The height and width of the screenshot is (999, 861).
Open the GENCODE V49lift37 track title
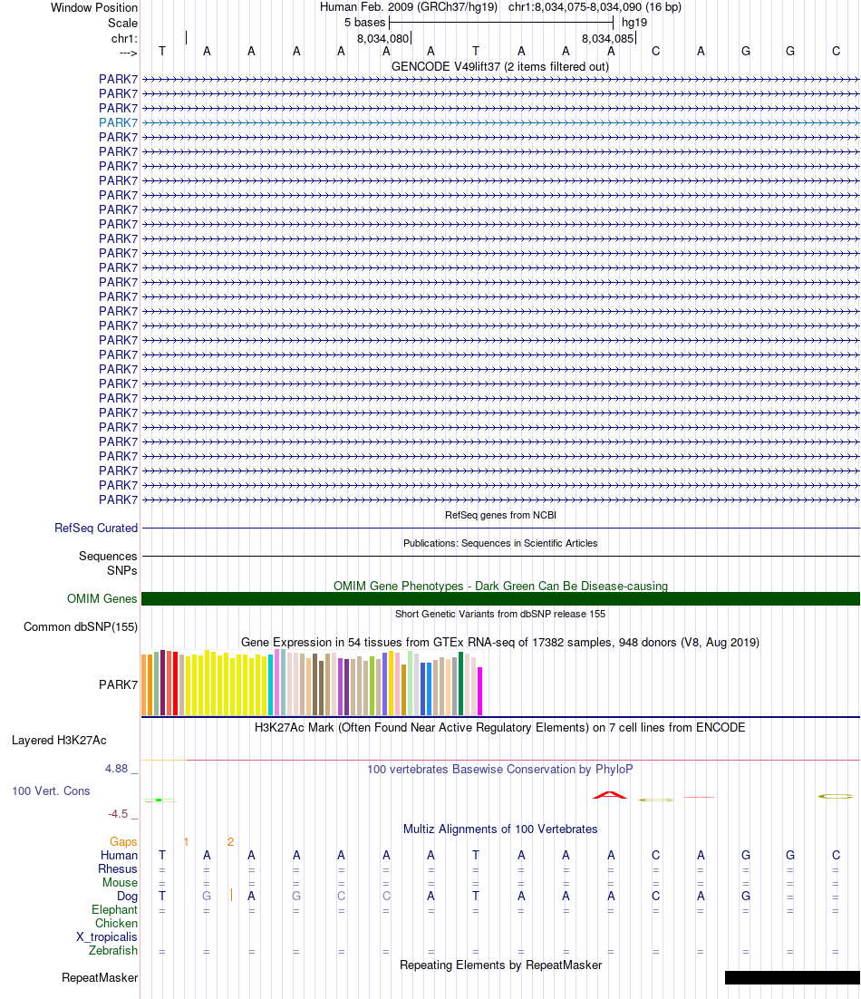click(500, 66)
